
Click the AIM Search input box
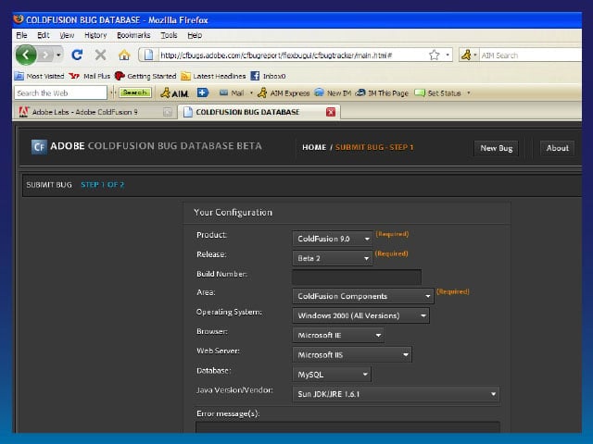[530, 55]
